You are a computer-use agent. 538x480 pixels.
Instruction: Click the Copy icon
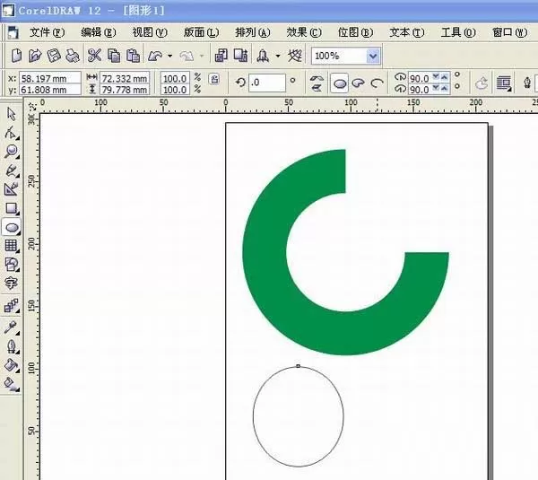pos(114,56)
